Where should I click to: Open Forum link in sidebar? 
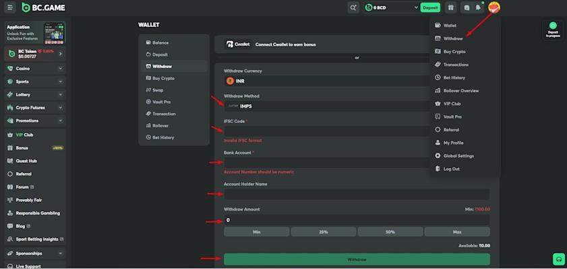click(x=34, y=187)
